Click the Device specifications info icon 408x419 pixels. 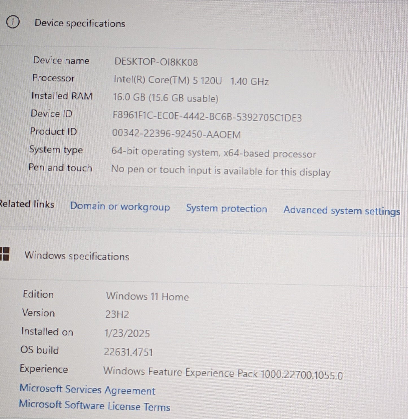[13, 22]
